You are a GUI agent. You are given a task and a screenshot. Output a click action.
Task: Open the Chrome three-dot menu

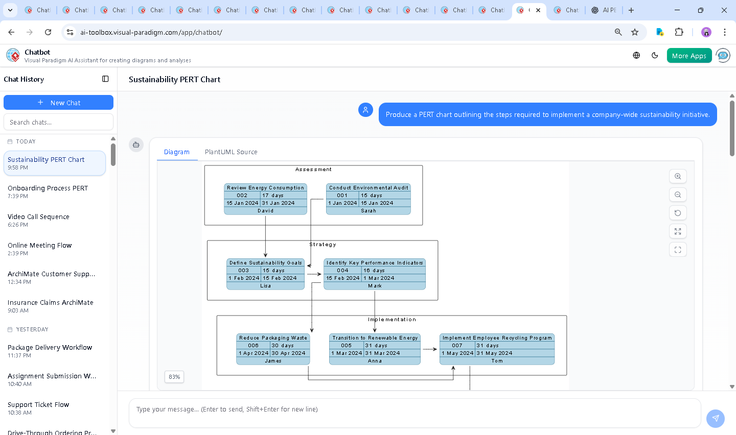tap(724, 32)
